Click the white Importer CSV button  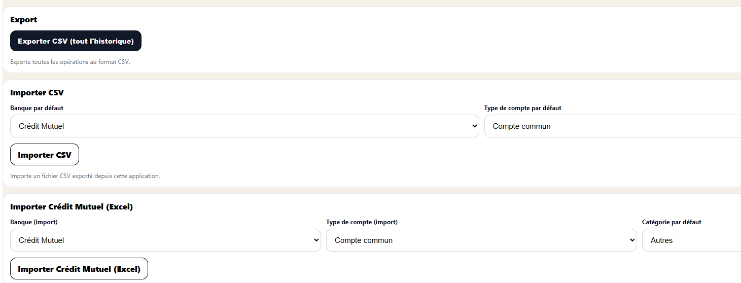click(45, 155)
